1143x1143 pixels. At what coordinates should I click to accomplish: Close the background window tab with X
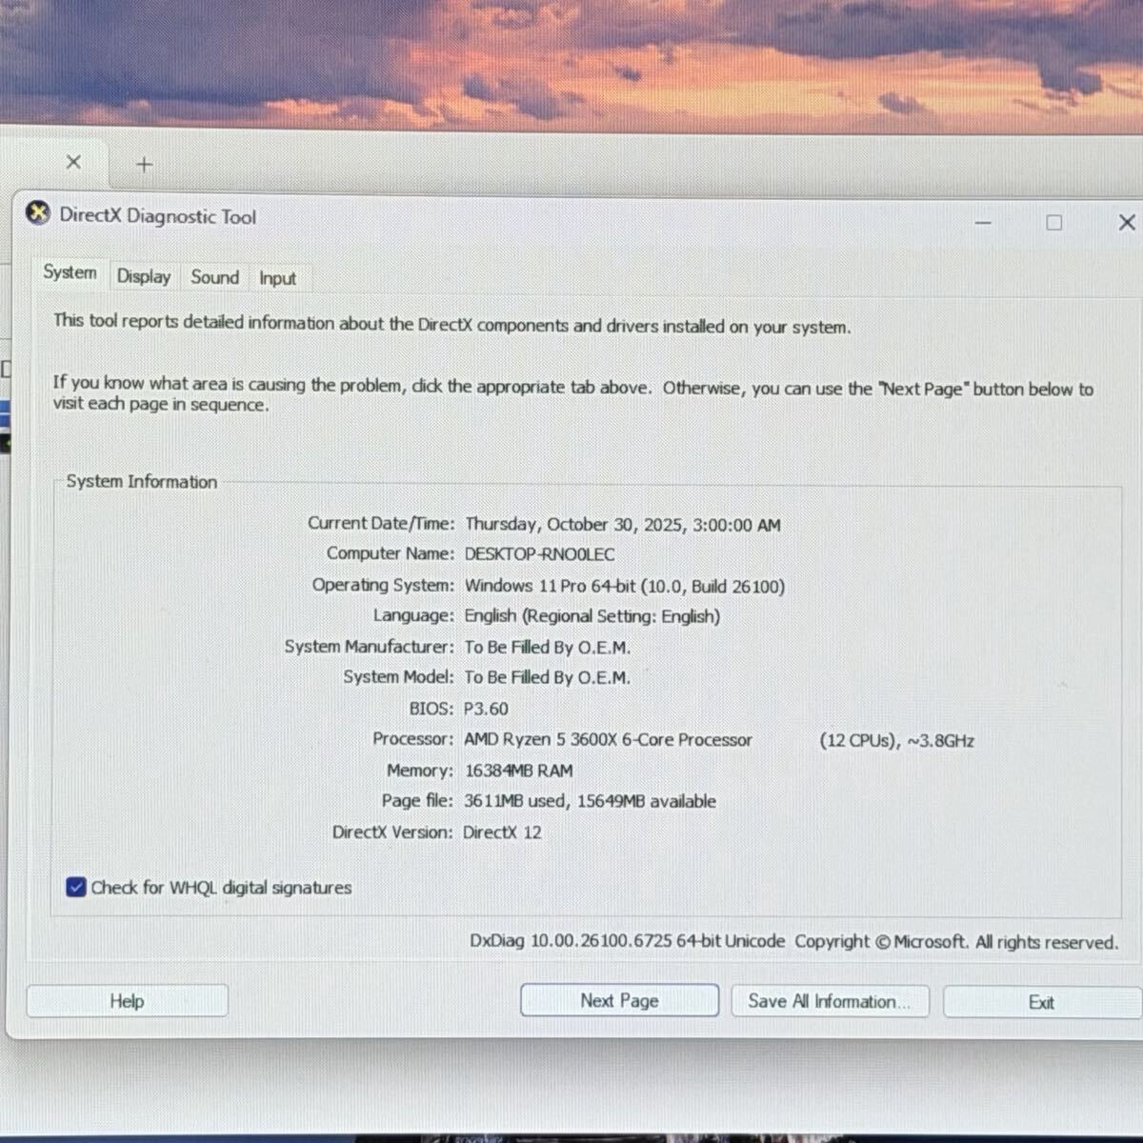73,162
